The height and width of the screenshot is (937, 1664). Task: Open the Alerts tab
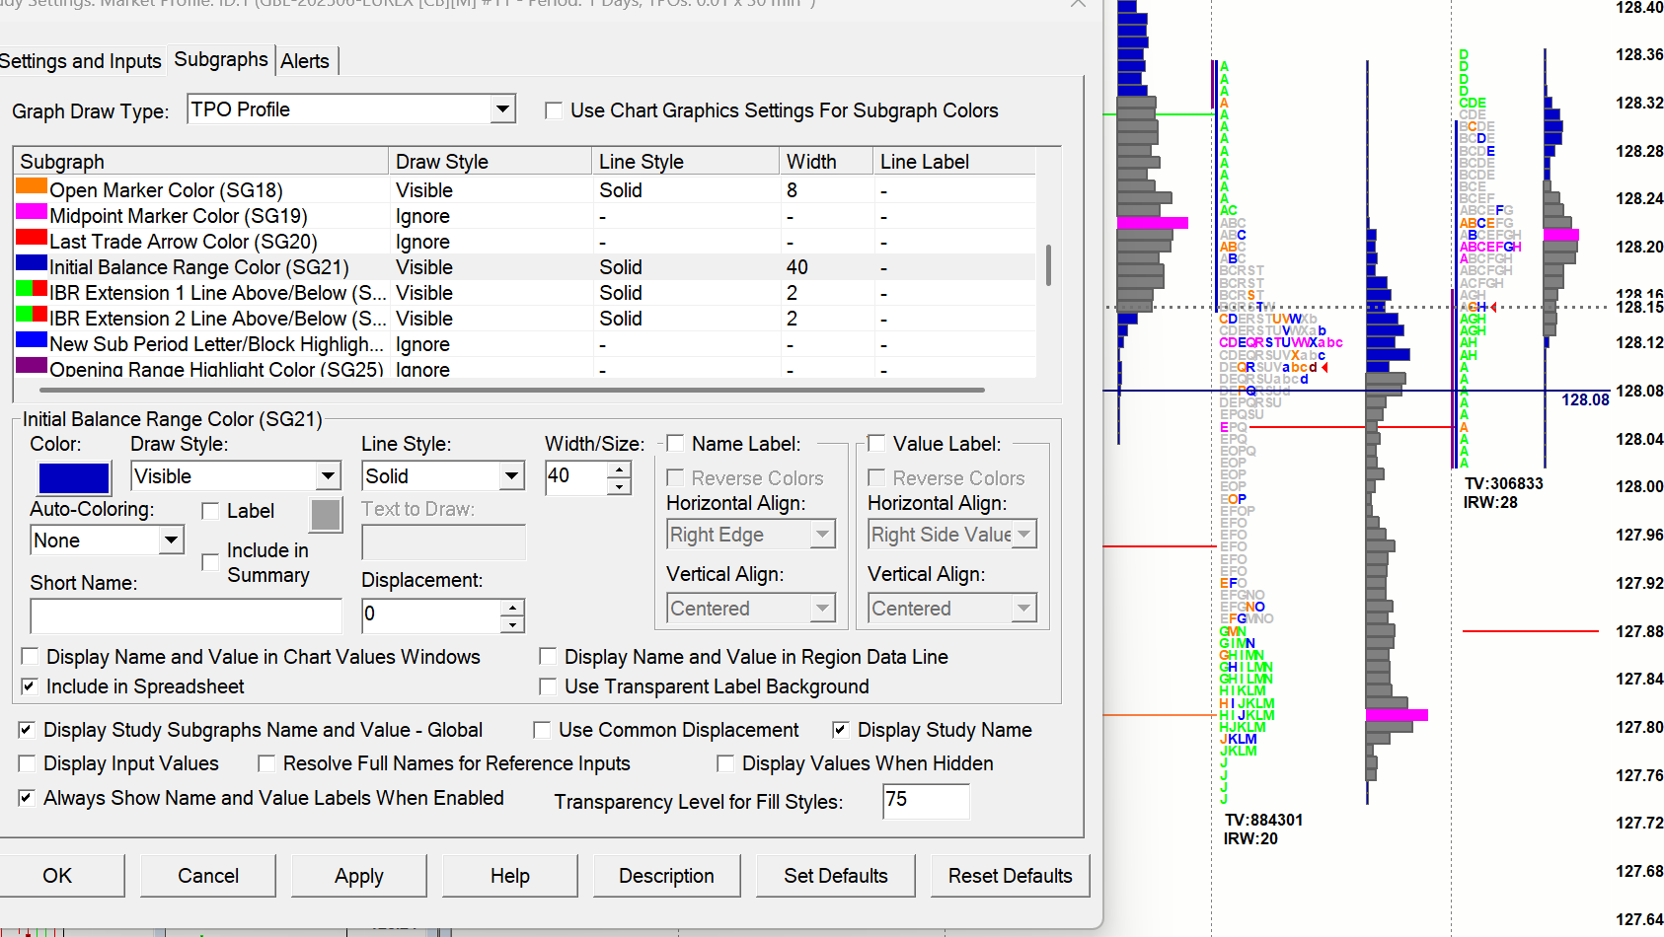point(305,61)
